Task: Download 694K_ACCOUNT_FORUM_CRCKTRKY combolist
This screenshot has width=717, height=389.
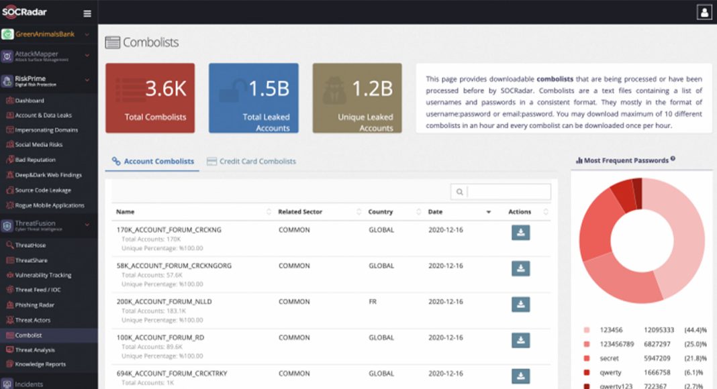Action: click(x=520, y=376)
